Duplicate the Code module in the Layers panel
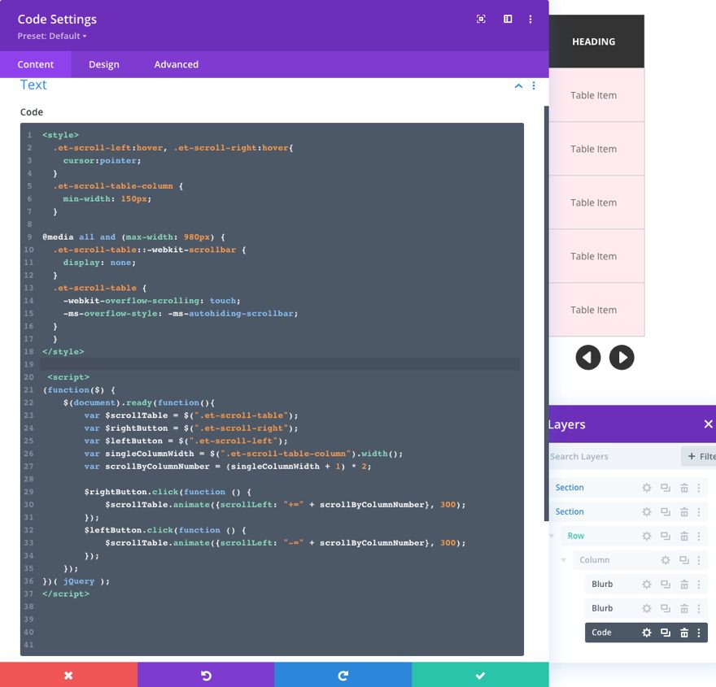Image resolution: width=716 pixels, height=687 pixels. coord(664,632)
